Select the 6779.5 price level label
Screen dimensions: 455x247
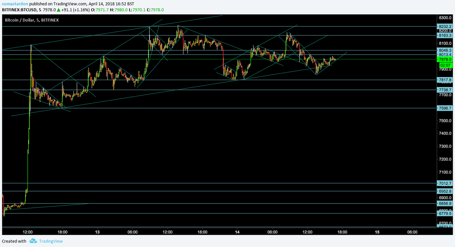(445, 213)
